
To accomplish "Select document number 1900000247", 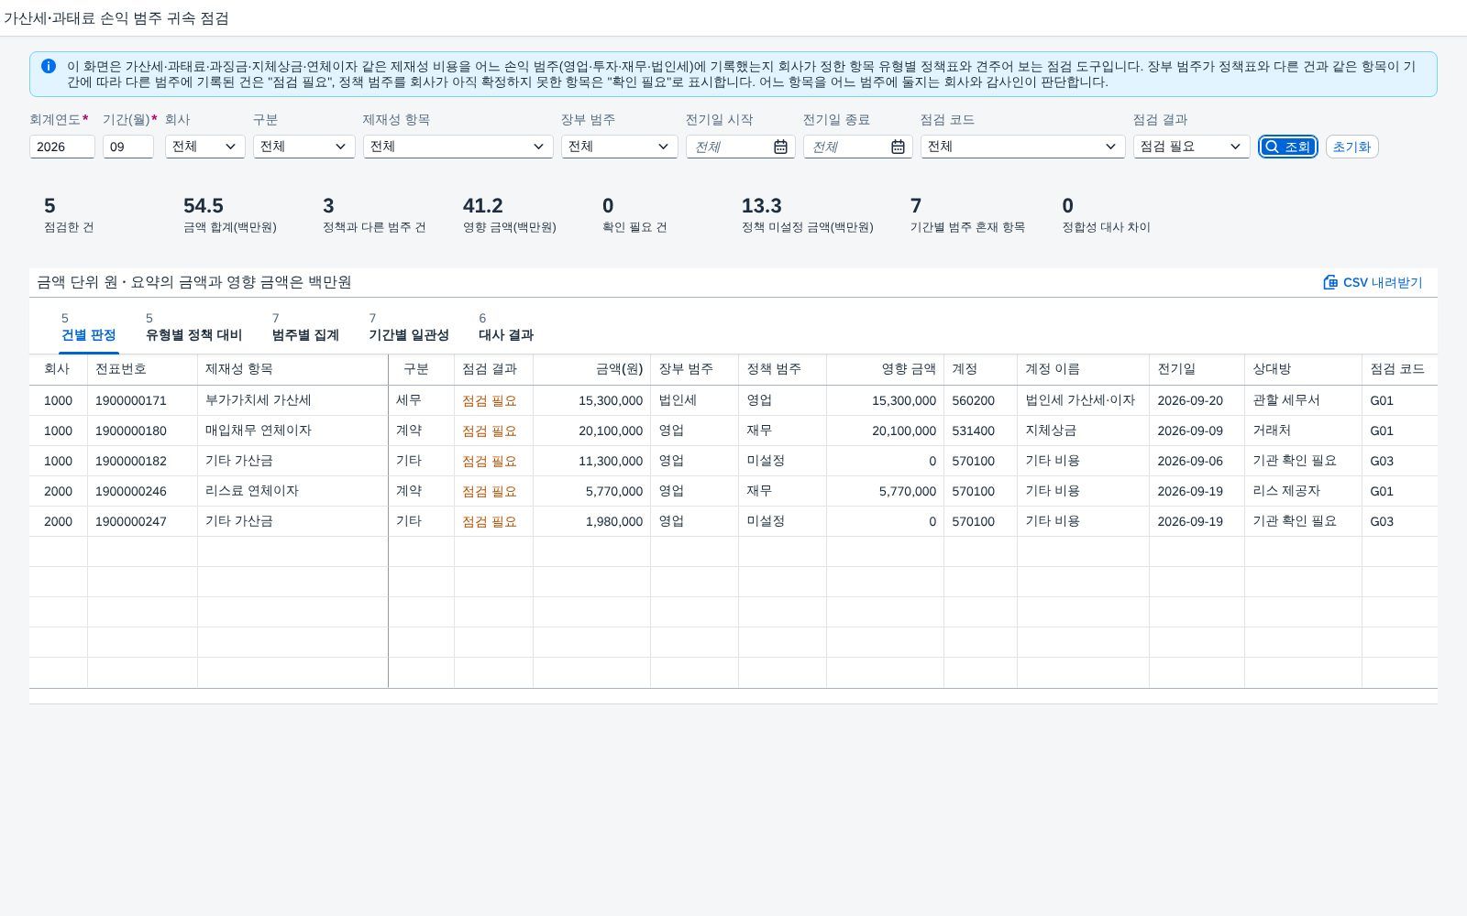I will [131, 521].
